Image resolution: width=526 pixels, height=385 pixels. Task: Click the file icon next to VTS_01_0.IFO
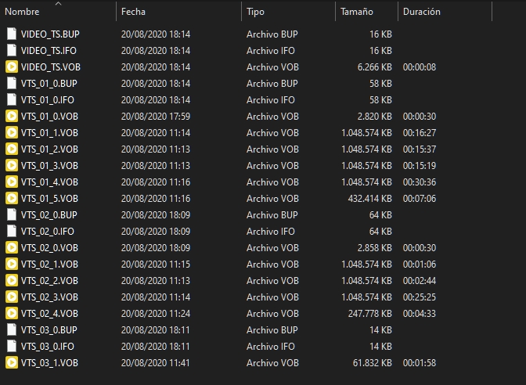[x=11, y=100]
